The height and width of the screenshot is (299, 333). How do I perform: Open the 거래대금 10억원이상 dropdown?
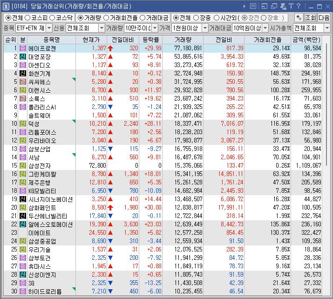(x=265, y=28)
